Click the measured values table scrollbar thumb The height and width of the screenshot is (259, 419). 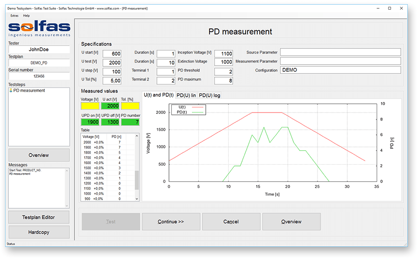click(136, 180)
